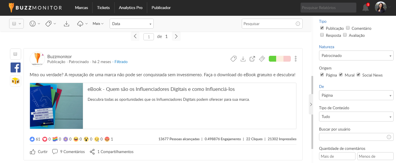Open the Natureza dropdown showing Patrocinado
Viewport: 396px width, 163px height.
356,56
